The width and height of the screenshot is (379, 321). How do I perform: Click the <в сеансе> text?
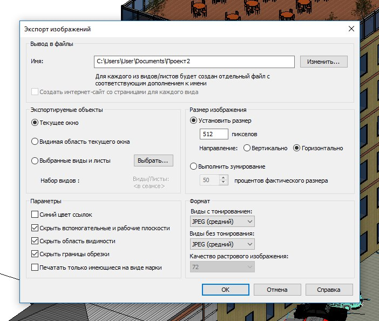150,186
